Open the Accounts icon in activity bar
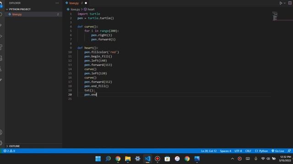Viewport: 293px width, 164px height. [1, 132]
